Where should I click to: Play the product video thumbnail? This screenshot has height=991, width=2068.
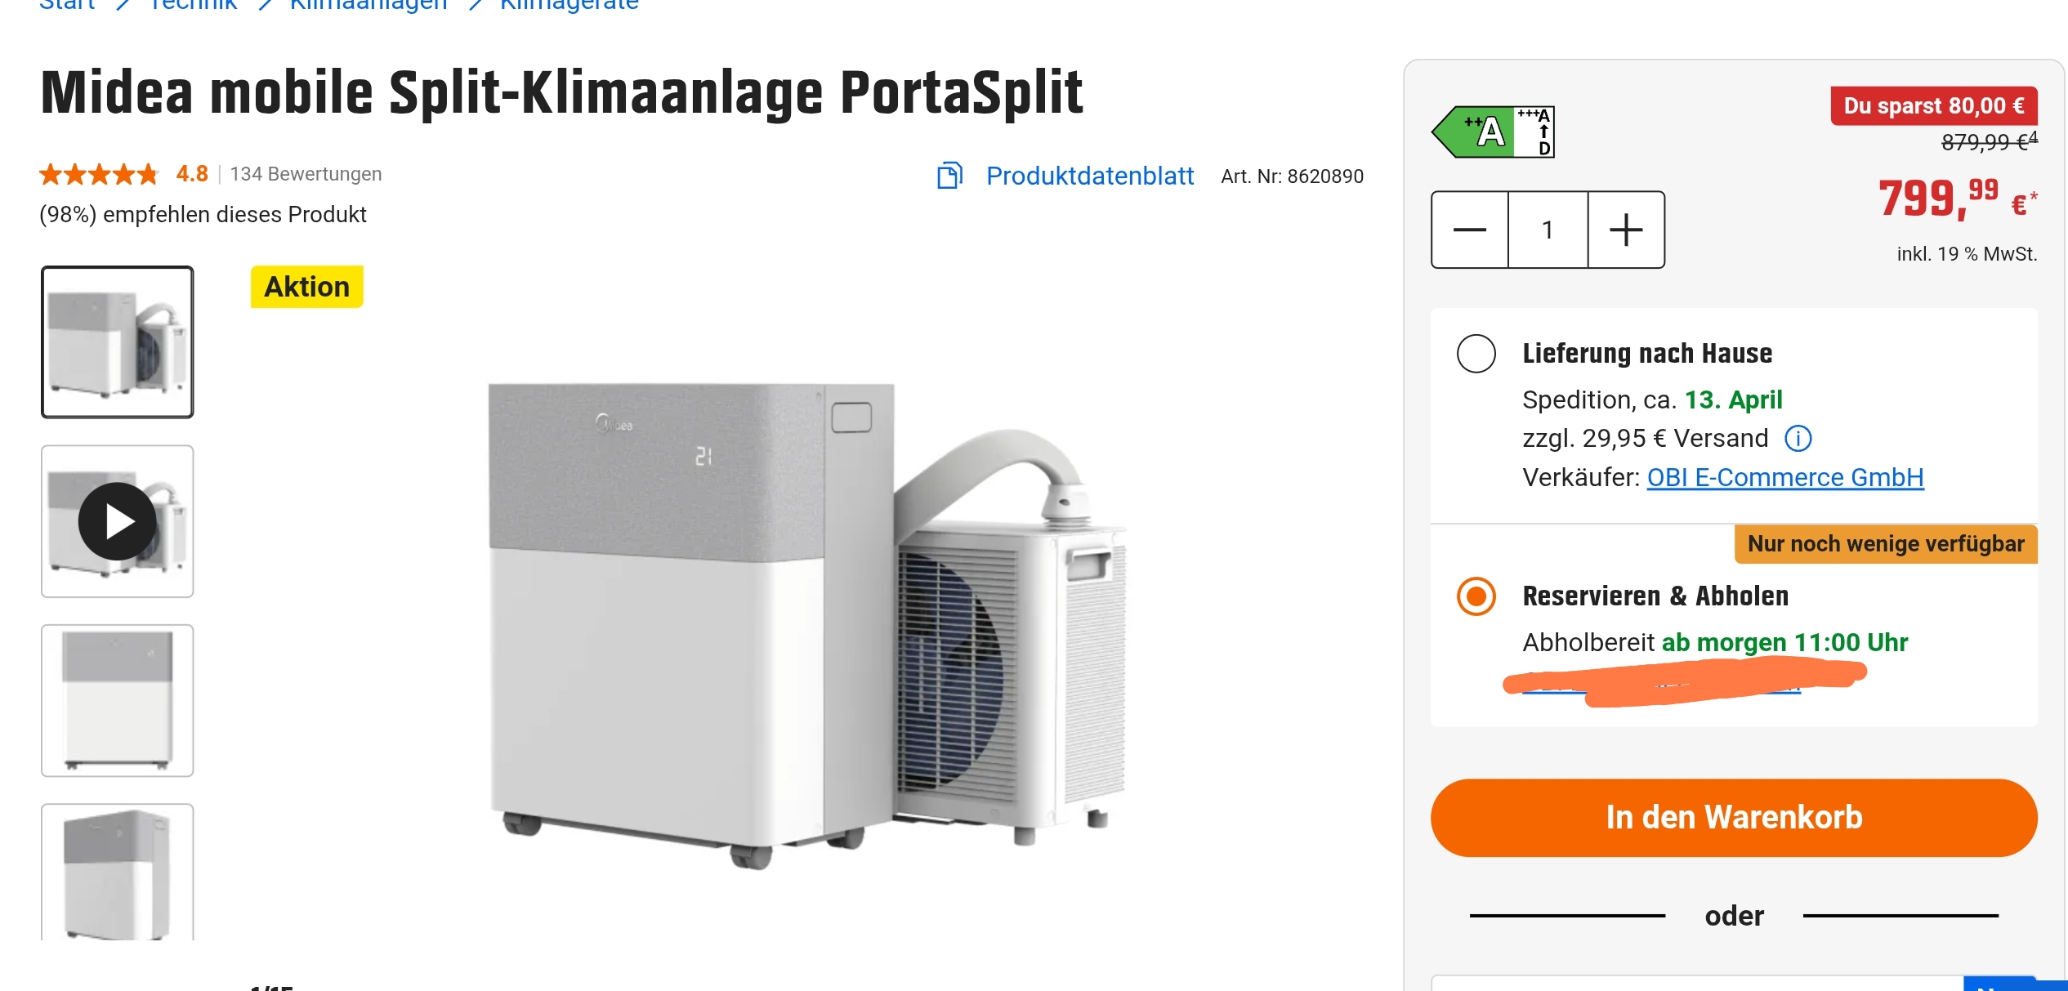click(118, 521)
